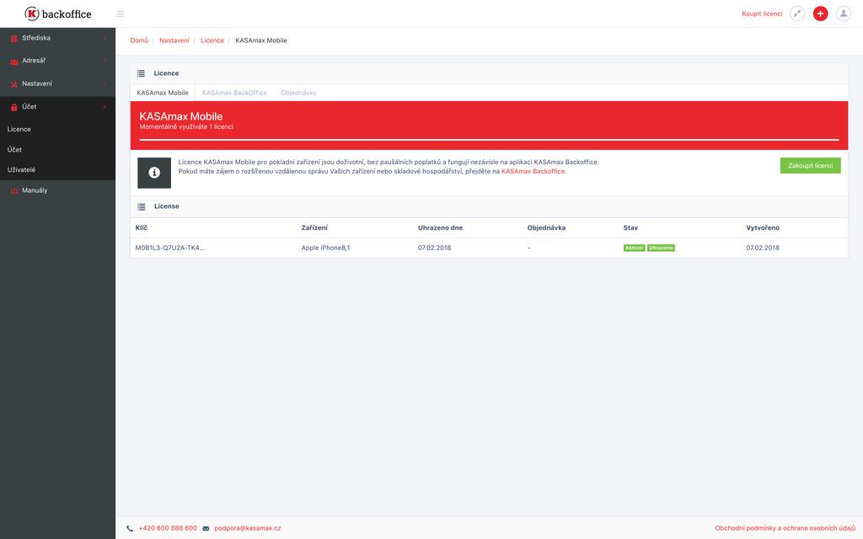The height and width of the screenshot is (539, 863).
Task: Expand the Střediska menu arrow
Action: coord(105,38)
